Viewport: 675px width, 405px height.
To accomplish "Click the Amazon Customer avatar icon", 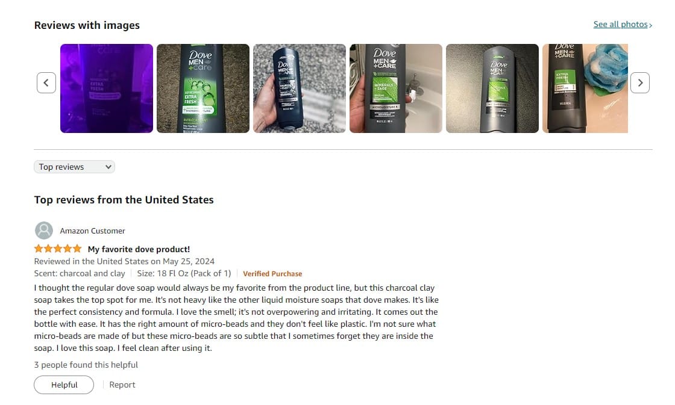I will 44,230.
